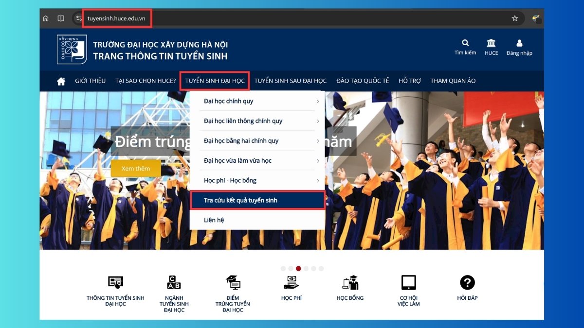Expand the Đại học vừa làm vừa học arrow
Viewport: 584px width, 328px height.
point(318,161)
